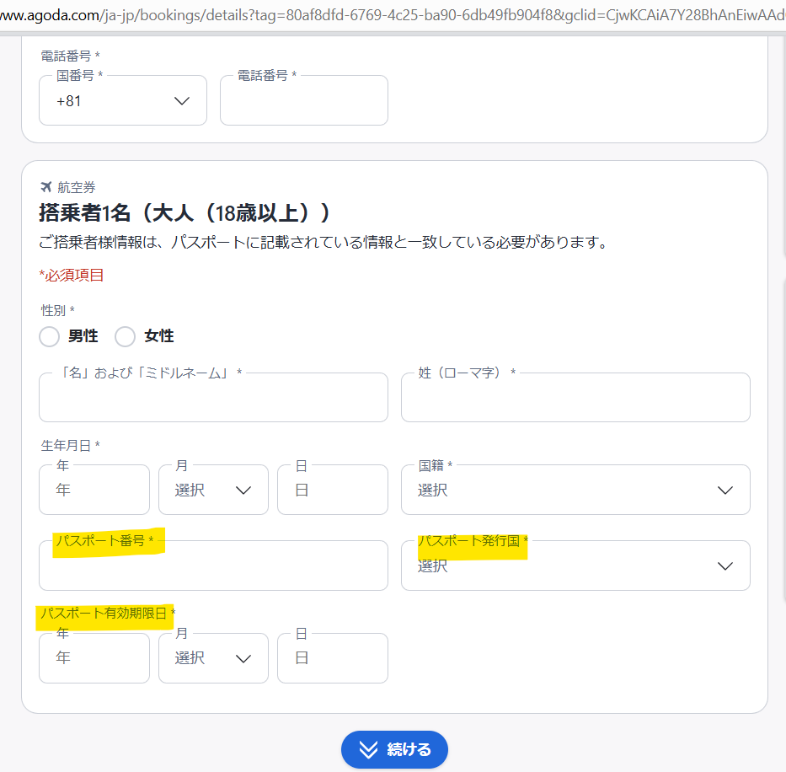Click the 生年月日 label text
786x772 pixels.
point(71,446)
